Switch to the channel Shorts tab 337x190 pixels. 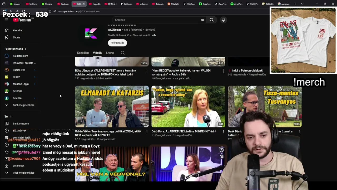[x=110, y=53]
